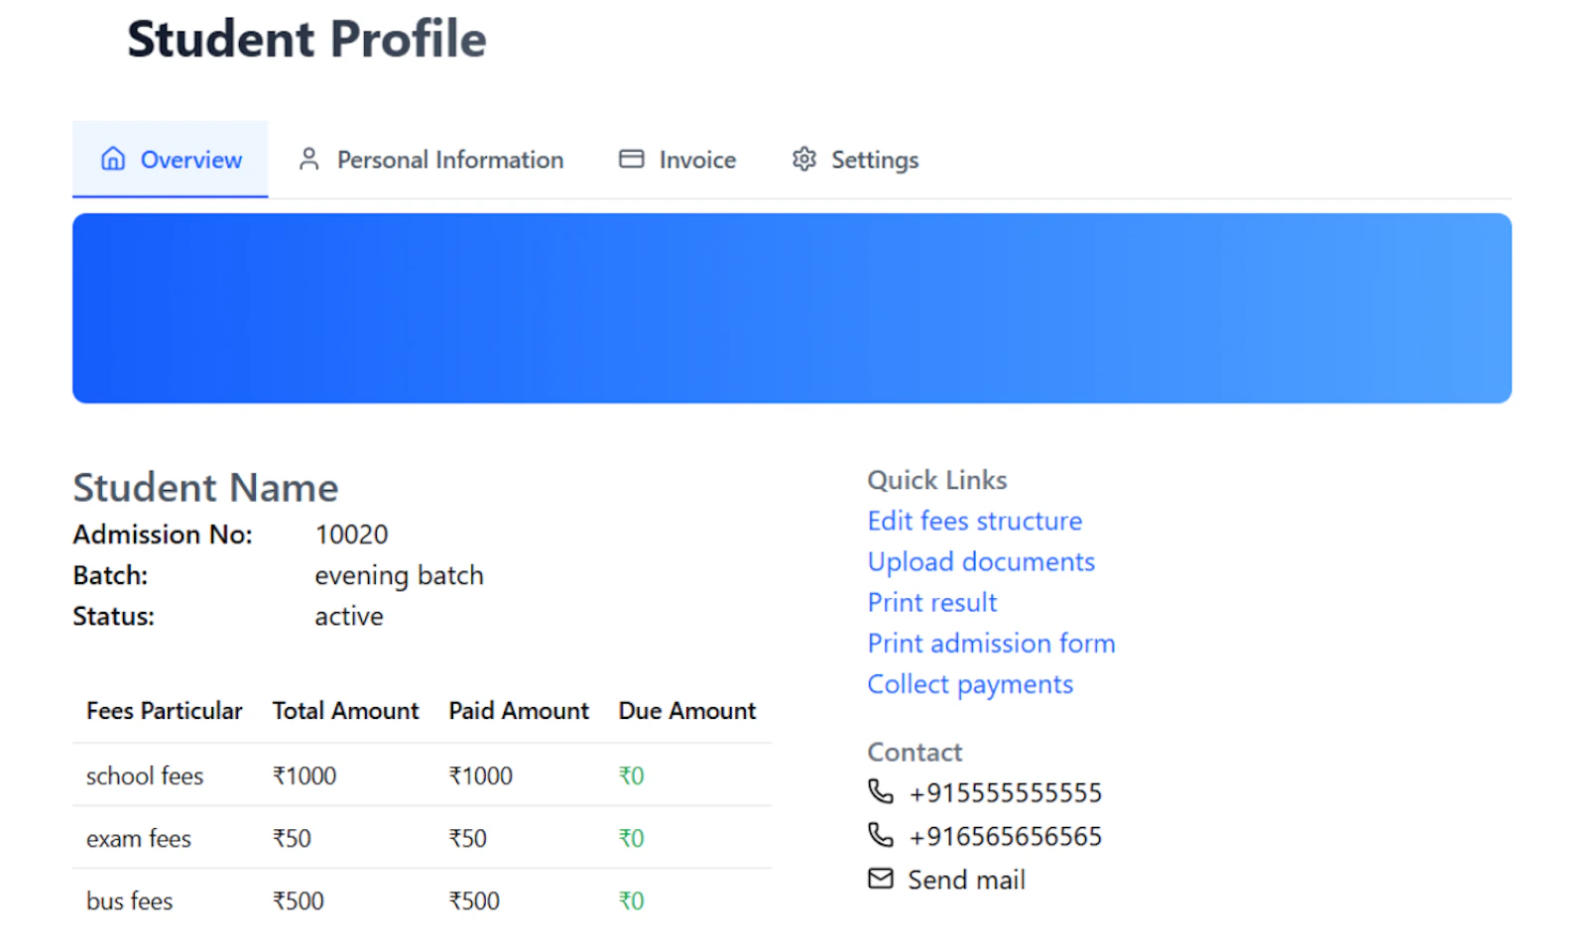The width and height of the screenshot is (1587, 949).
Task: Click the person icon beside Personal Information
Action: tap(308, 159)
